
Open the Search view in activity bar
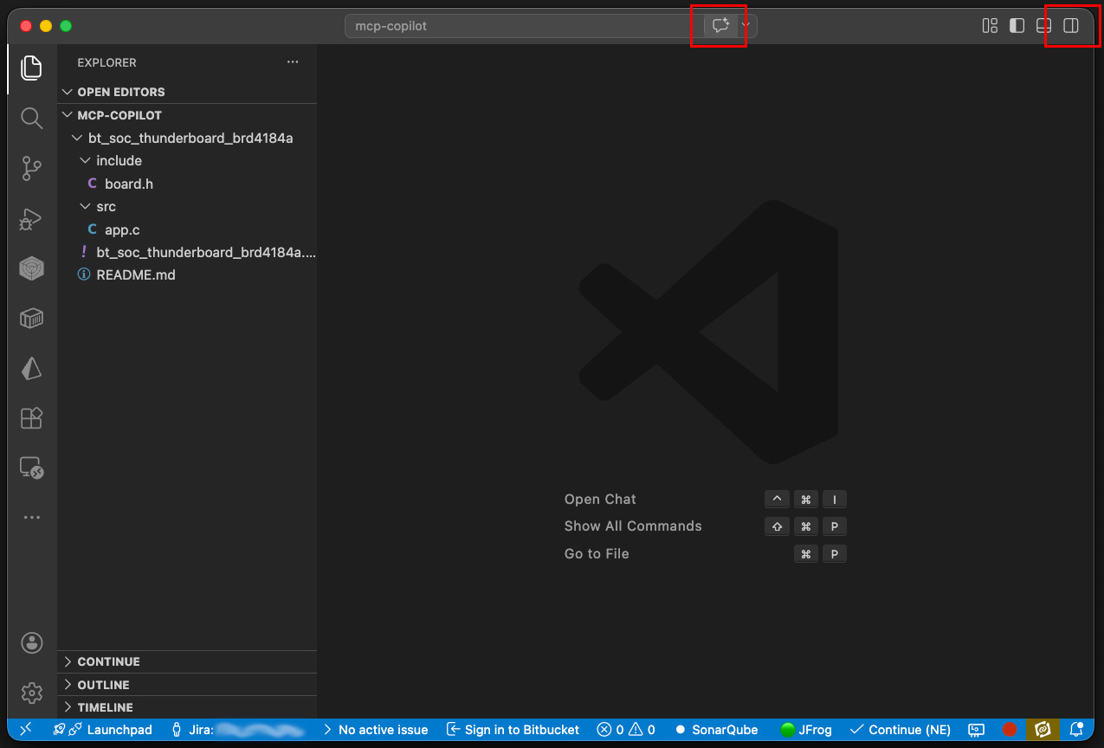point(31,119)
